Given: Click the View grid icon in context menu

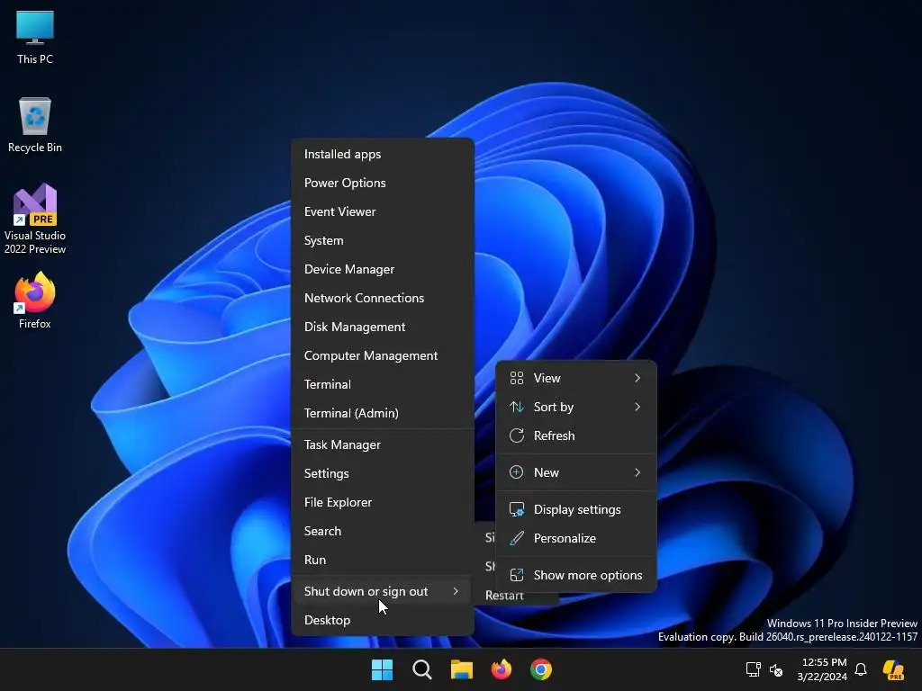Looking at the screenshot, I should click(x=516, y=378).
